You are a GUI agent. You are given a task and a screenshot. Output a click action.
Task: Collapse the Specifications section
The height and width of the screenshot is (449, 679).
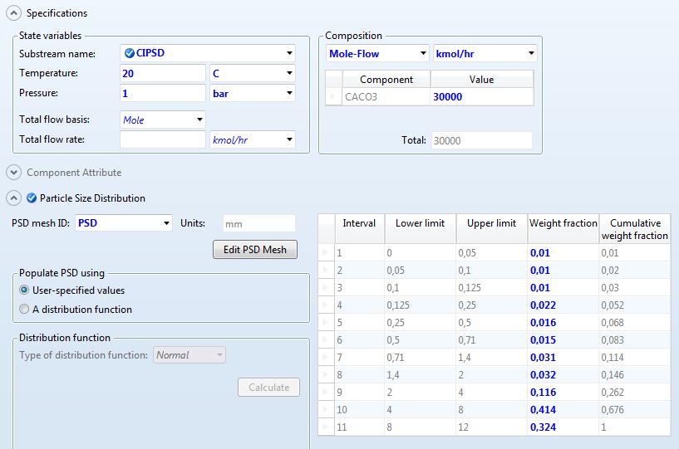pyautogui.click(x=13, y=13)
